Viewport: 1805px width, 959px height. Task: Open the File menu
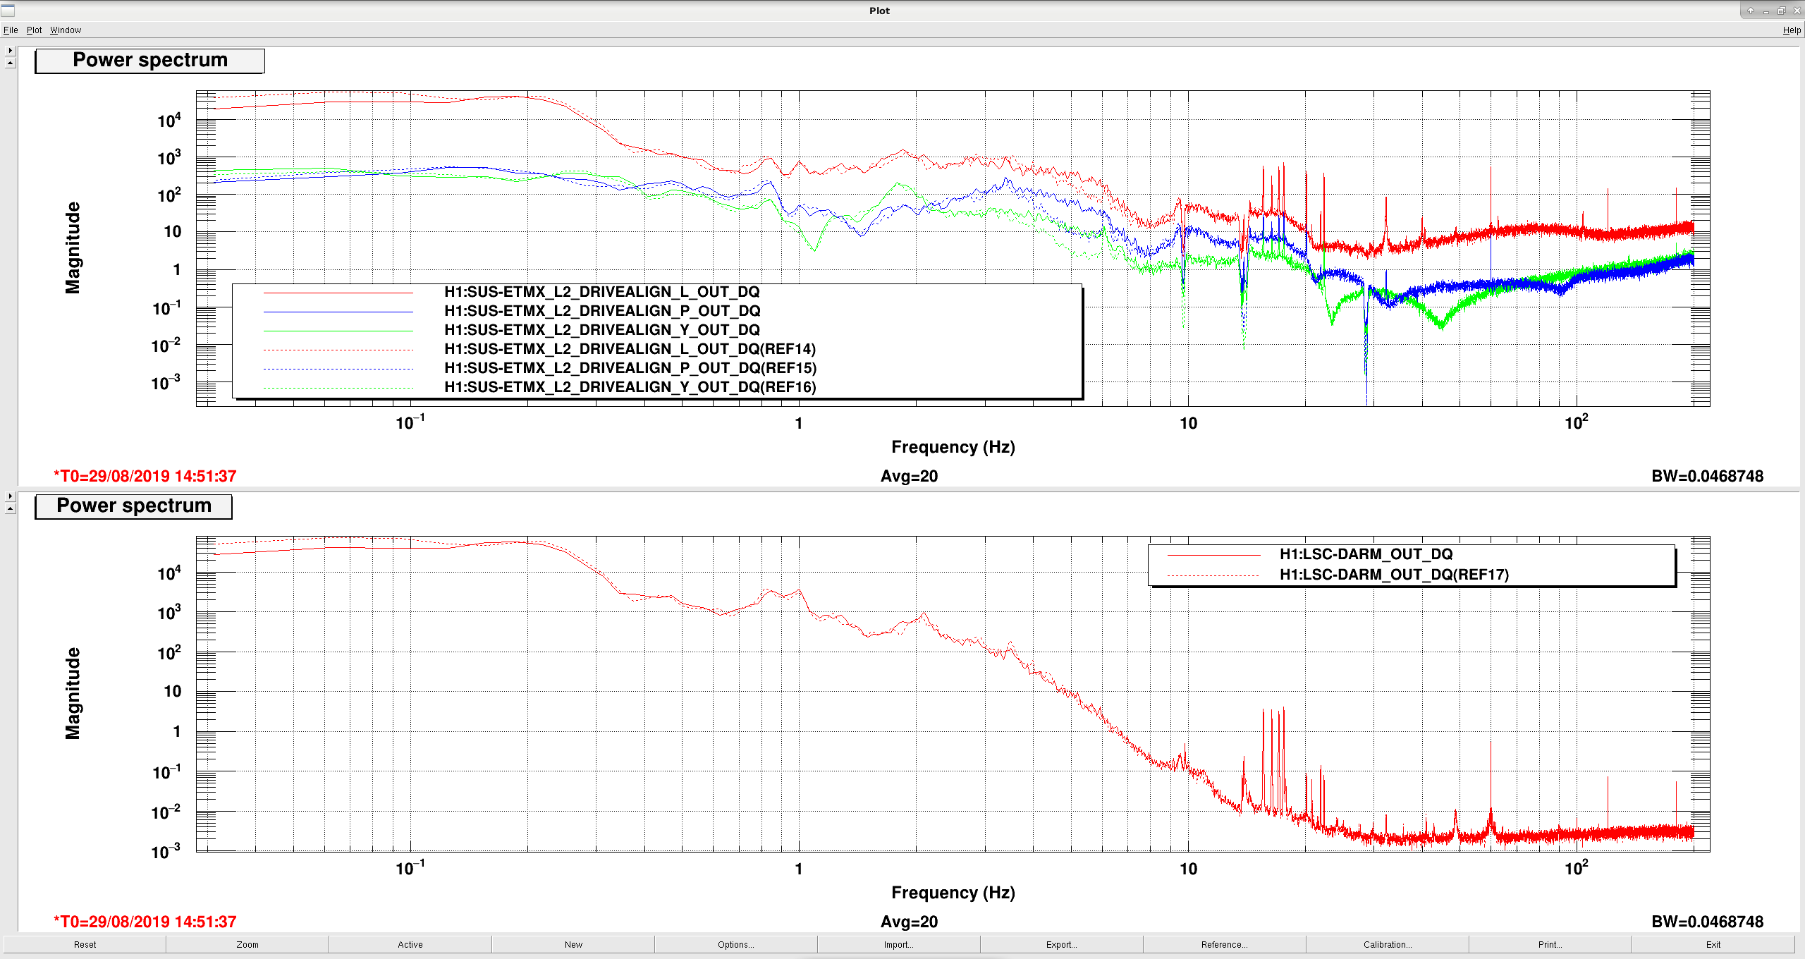(11, 30)
